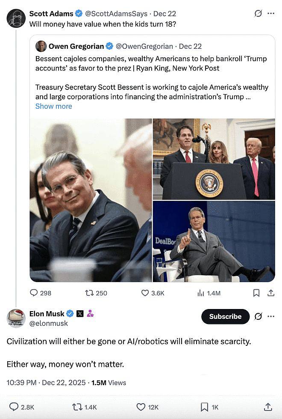The image size is (282, 419).
Task: Repost Scott Adams' post showing 250
Action: click(x=89, y=293)
